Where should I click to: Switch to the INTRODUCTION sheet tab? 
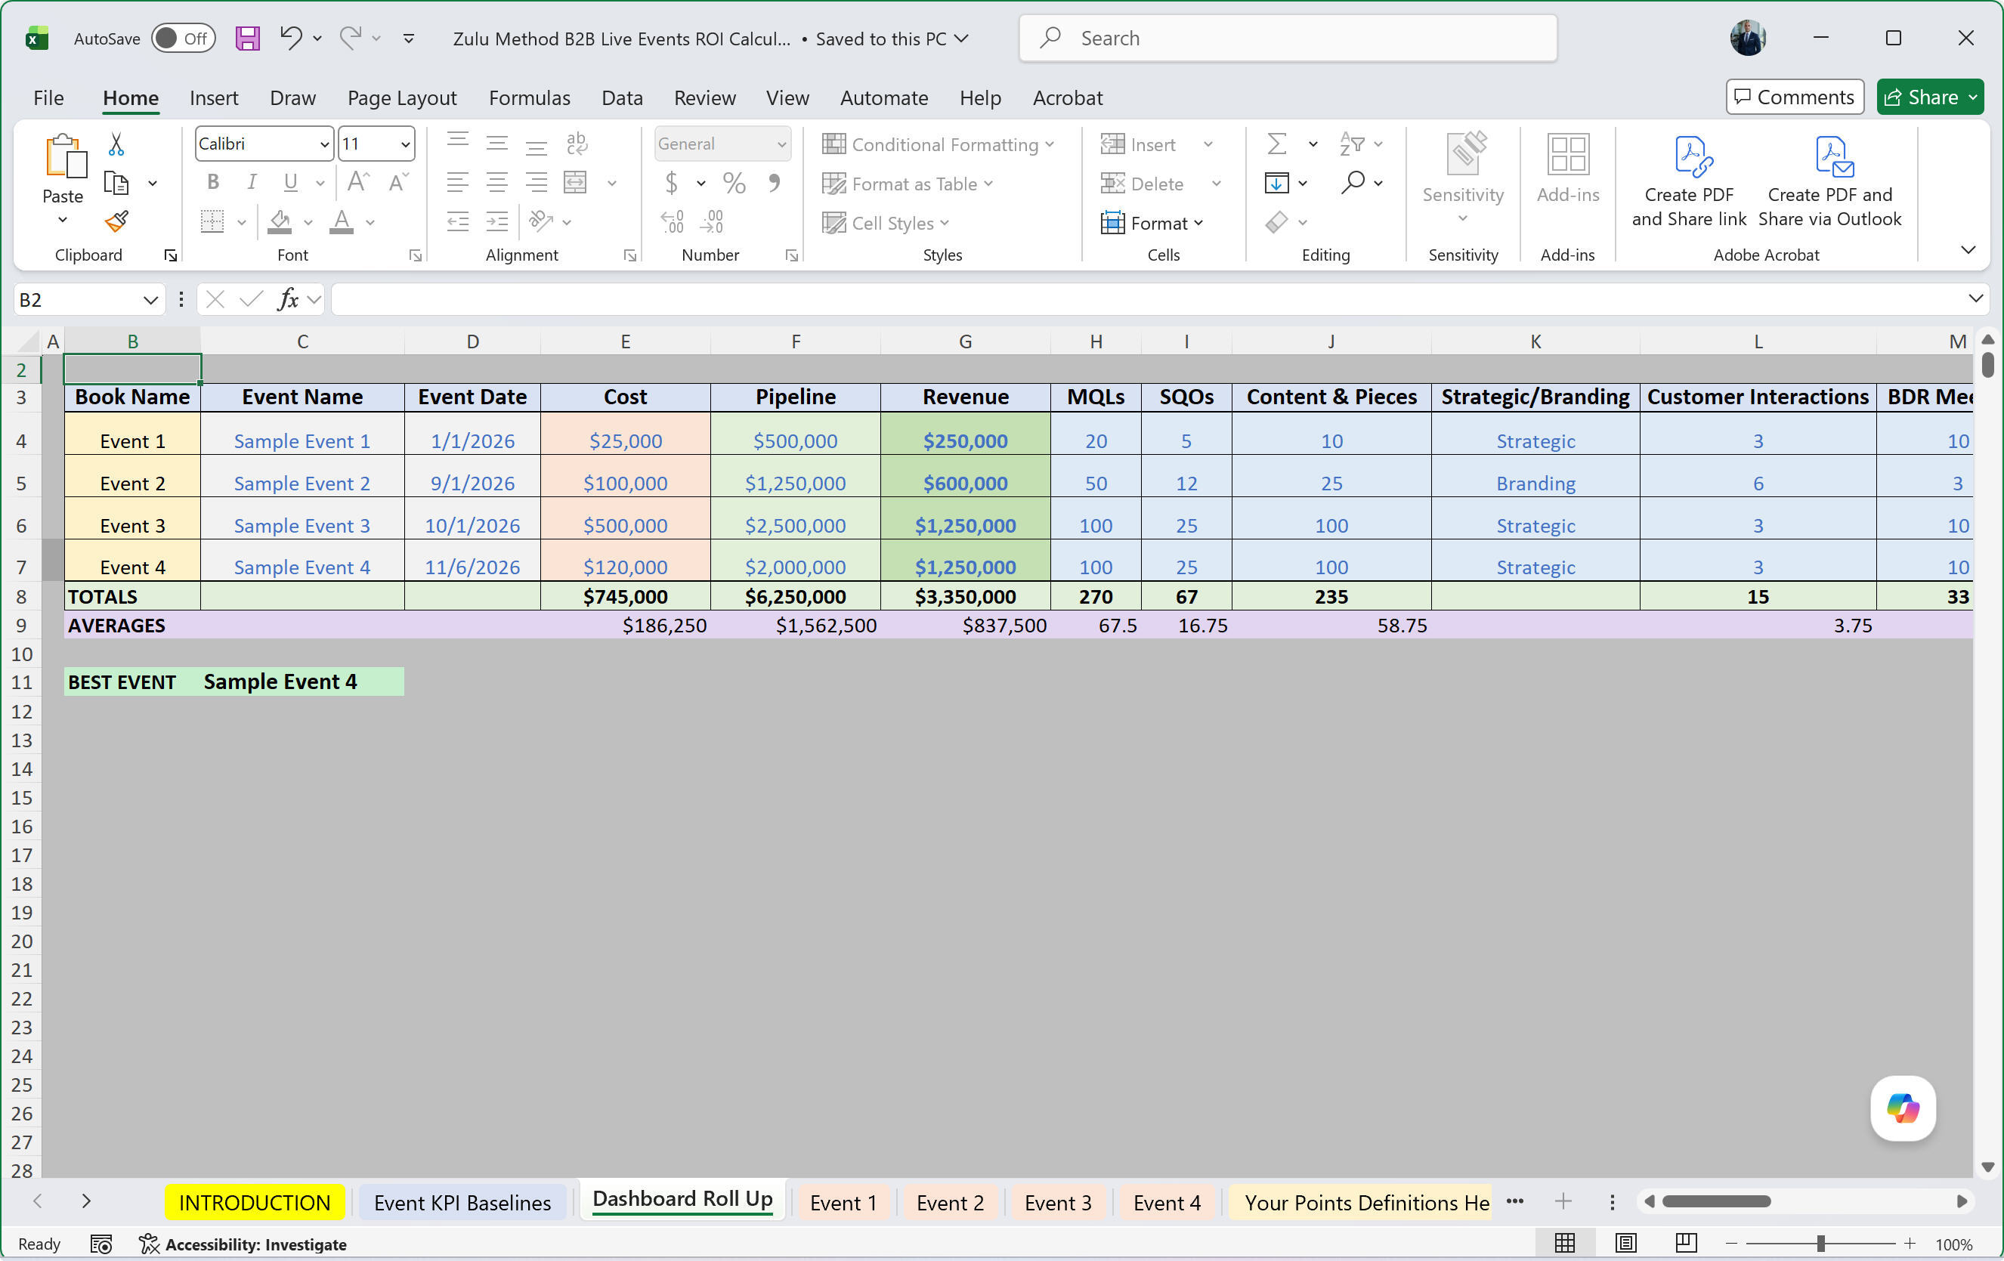(x=255, y=1202)
